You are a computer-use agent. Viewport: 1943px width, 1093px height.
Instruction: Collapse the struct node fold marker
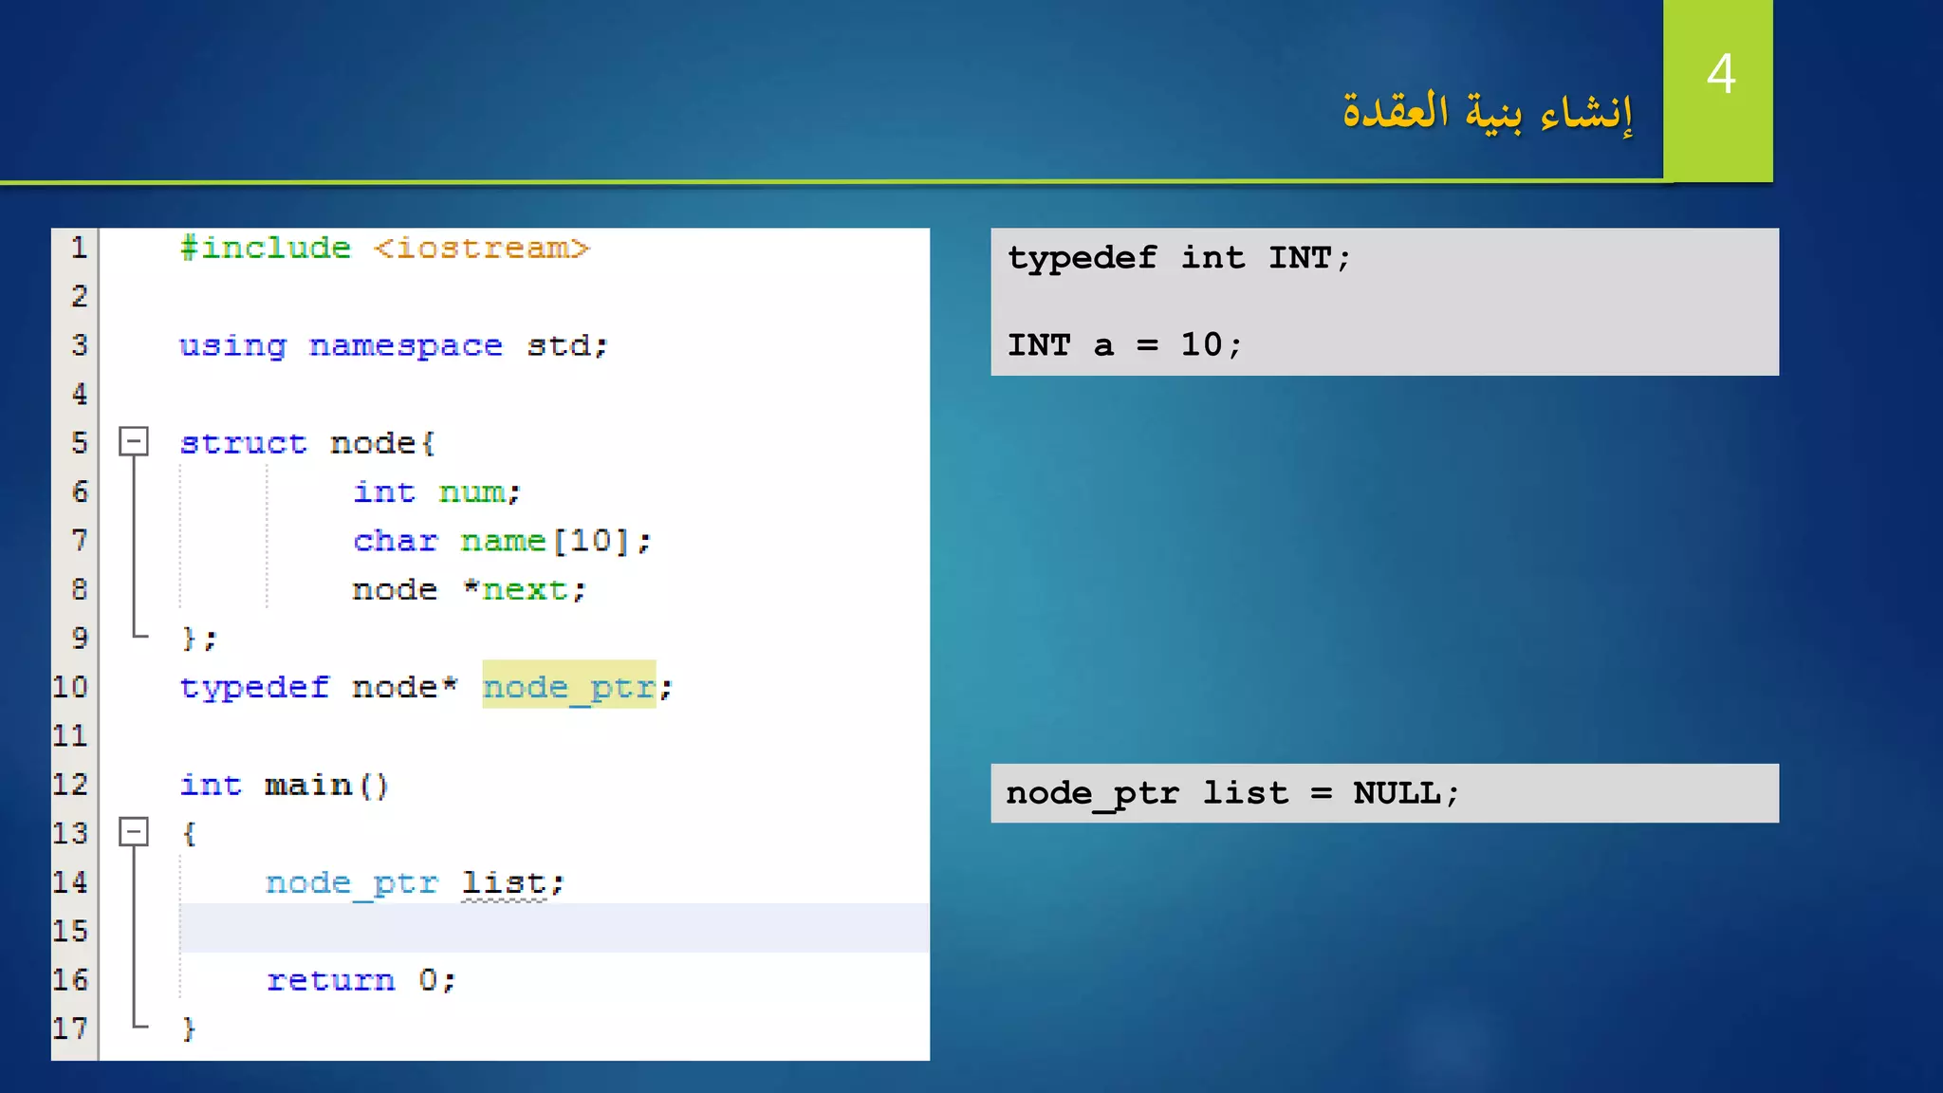click(x=134, y=441)
